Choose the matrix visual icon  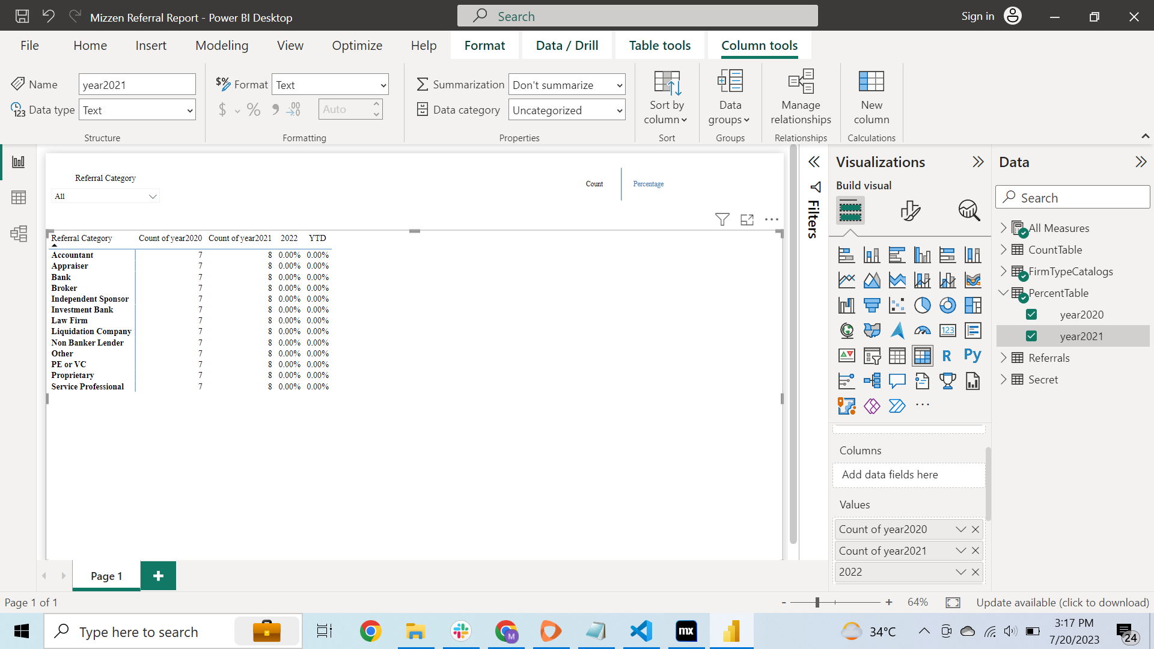click(922, 356)
